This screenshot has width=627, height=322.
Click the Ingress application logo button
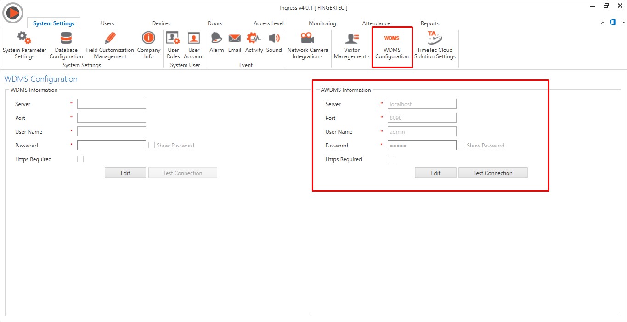tap(13, 12)
